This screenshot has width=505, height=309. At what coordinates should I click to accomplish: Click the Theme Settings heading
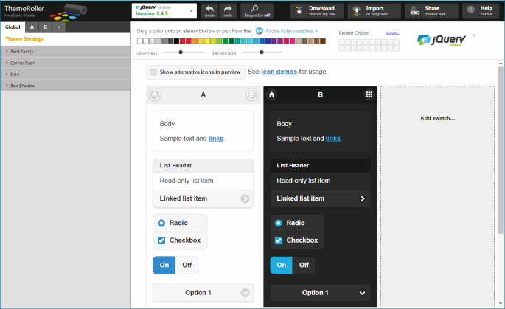[x=24, y=39]
